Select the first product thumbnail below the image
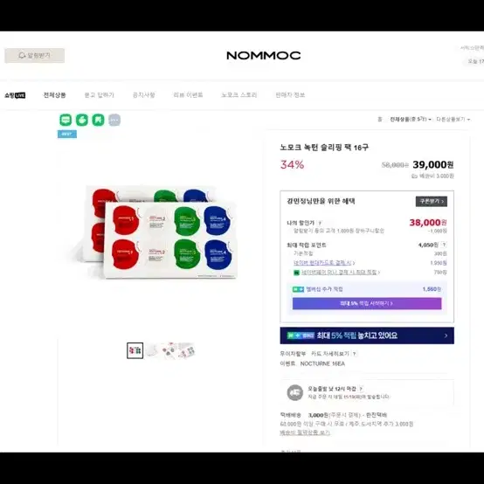The image size is (484, 484). click(x=135, y=350)
